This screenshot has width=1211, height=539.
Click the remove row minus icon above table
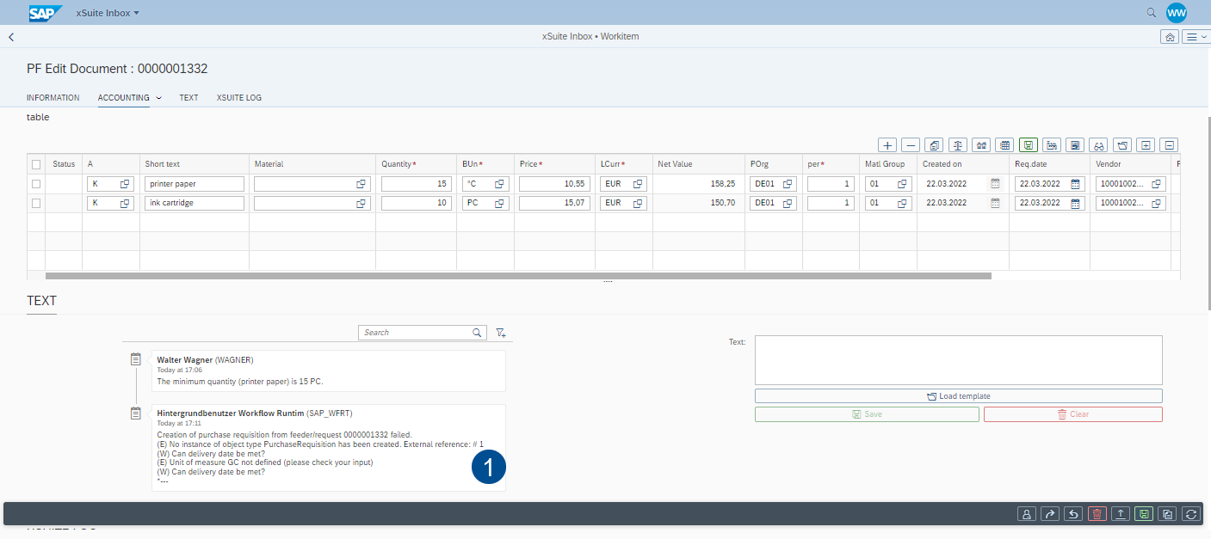tap(911, 145)
